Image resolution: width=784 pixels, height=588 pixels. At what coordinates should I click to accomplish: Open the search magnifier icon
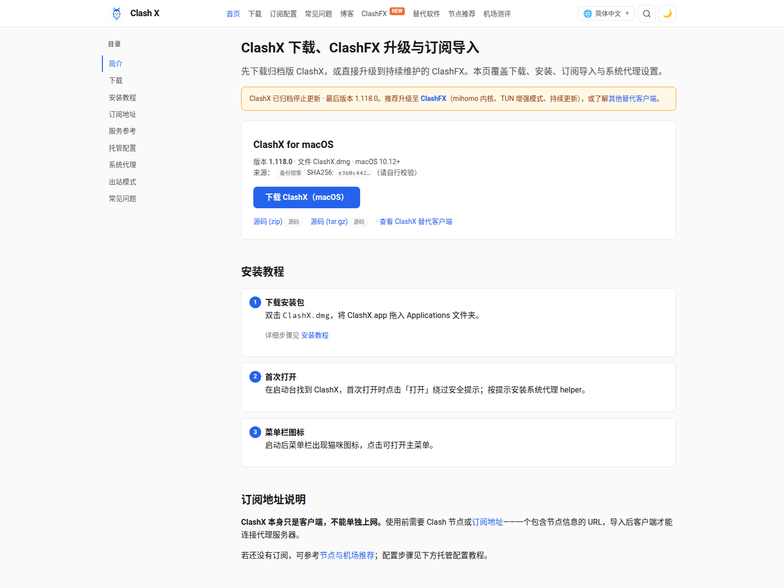point(647,14)
